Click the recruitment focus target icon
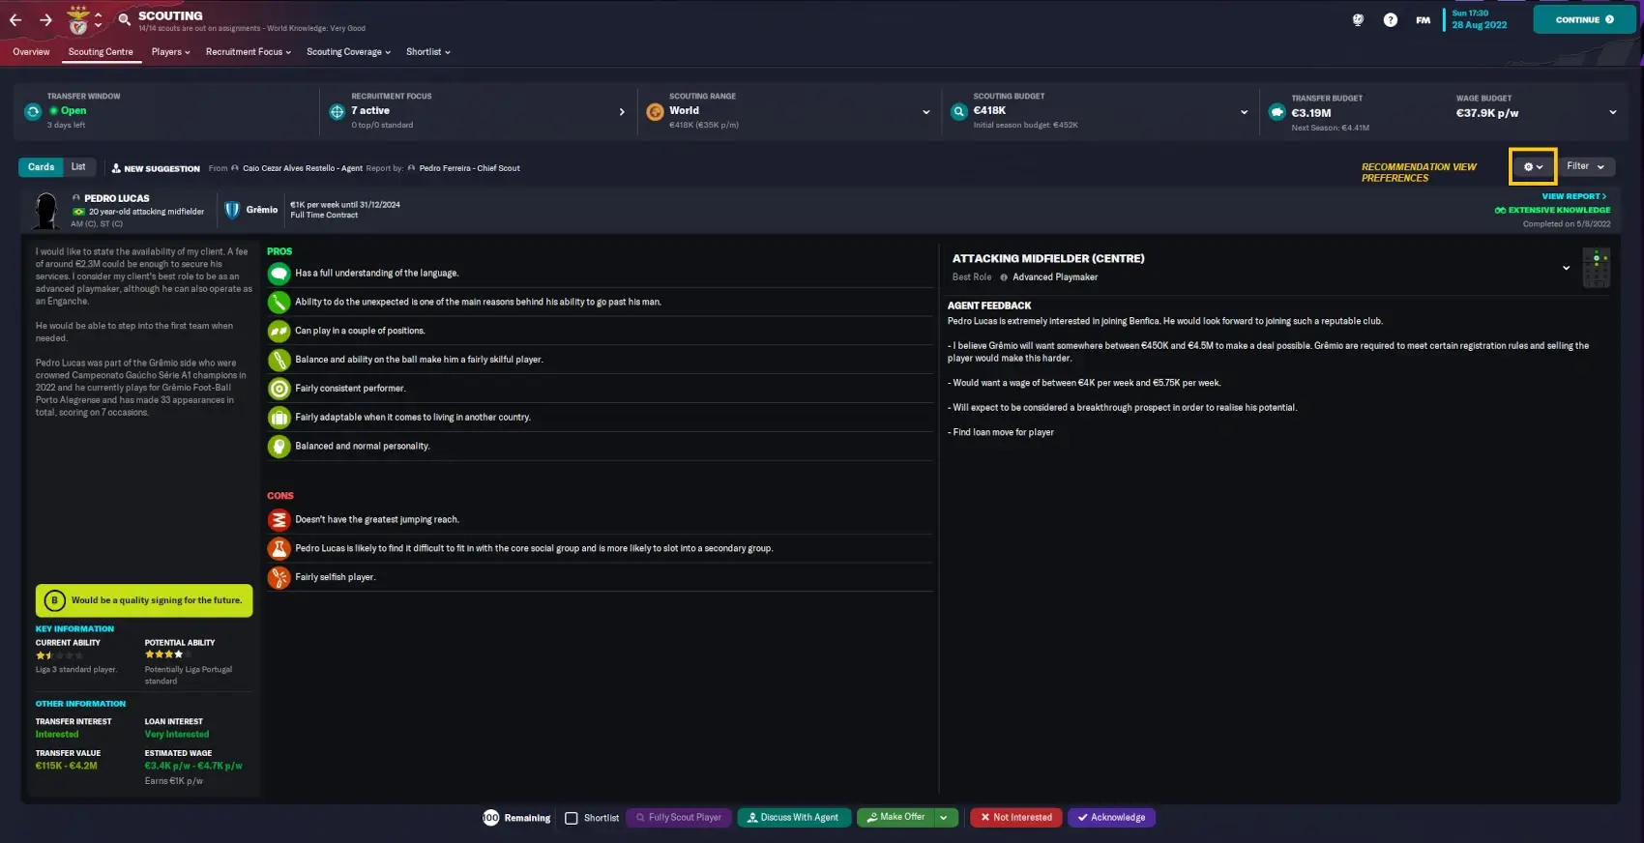This screenshot has height=843, width=1644. point(337,111)
